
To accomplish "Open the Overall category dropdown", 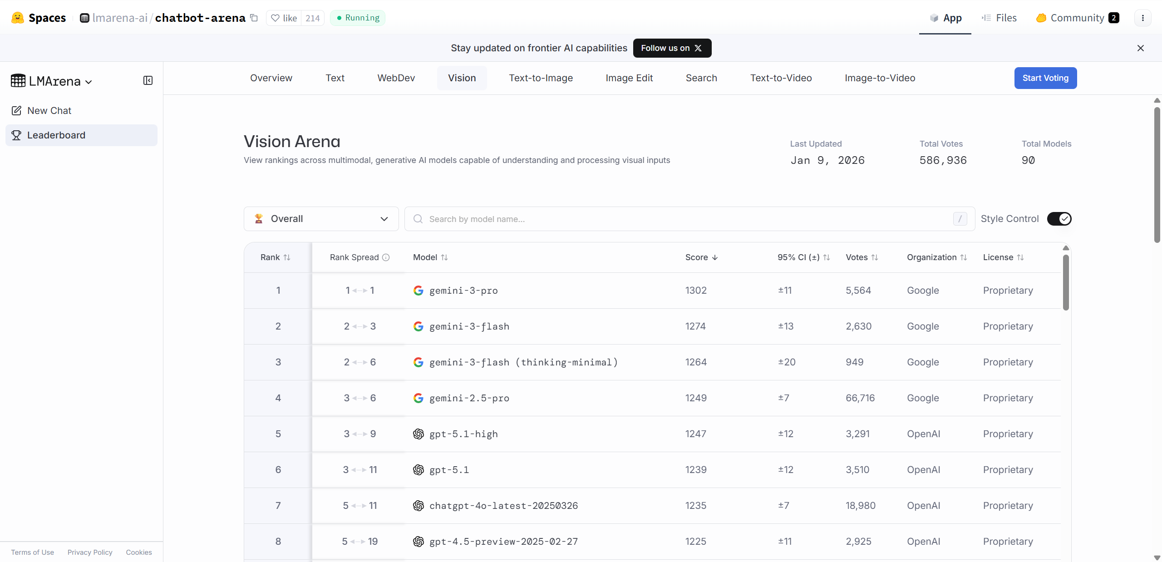I will (321, 219).
